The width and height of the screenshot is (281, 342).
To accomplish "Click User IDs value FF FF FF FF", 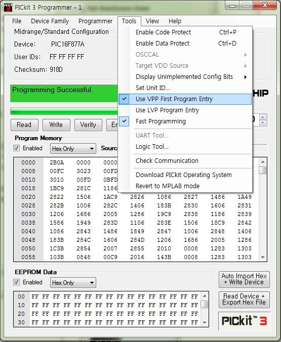I will point(67,57).
